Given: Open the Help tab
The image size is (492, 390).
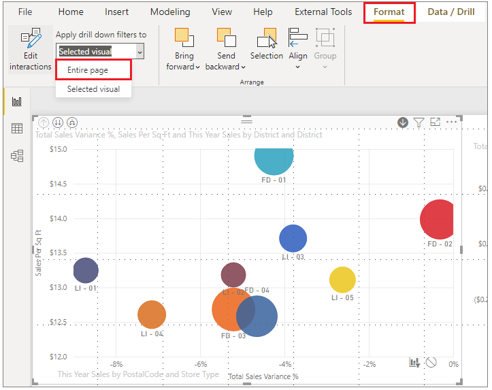Looking at the screenshot, I should point(263,12).
